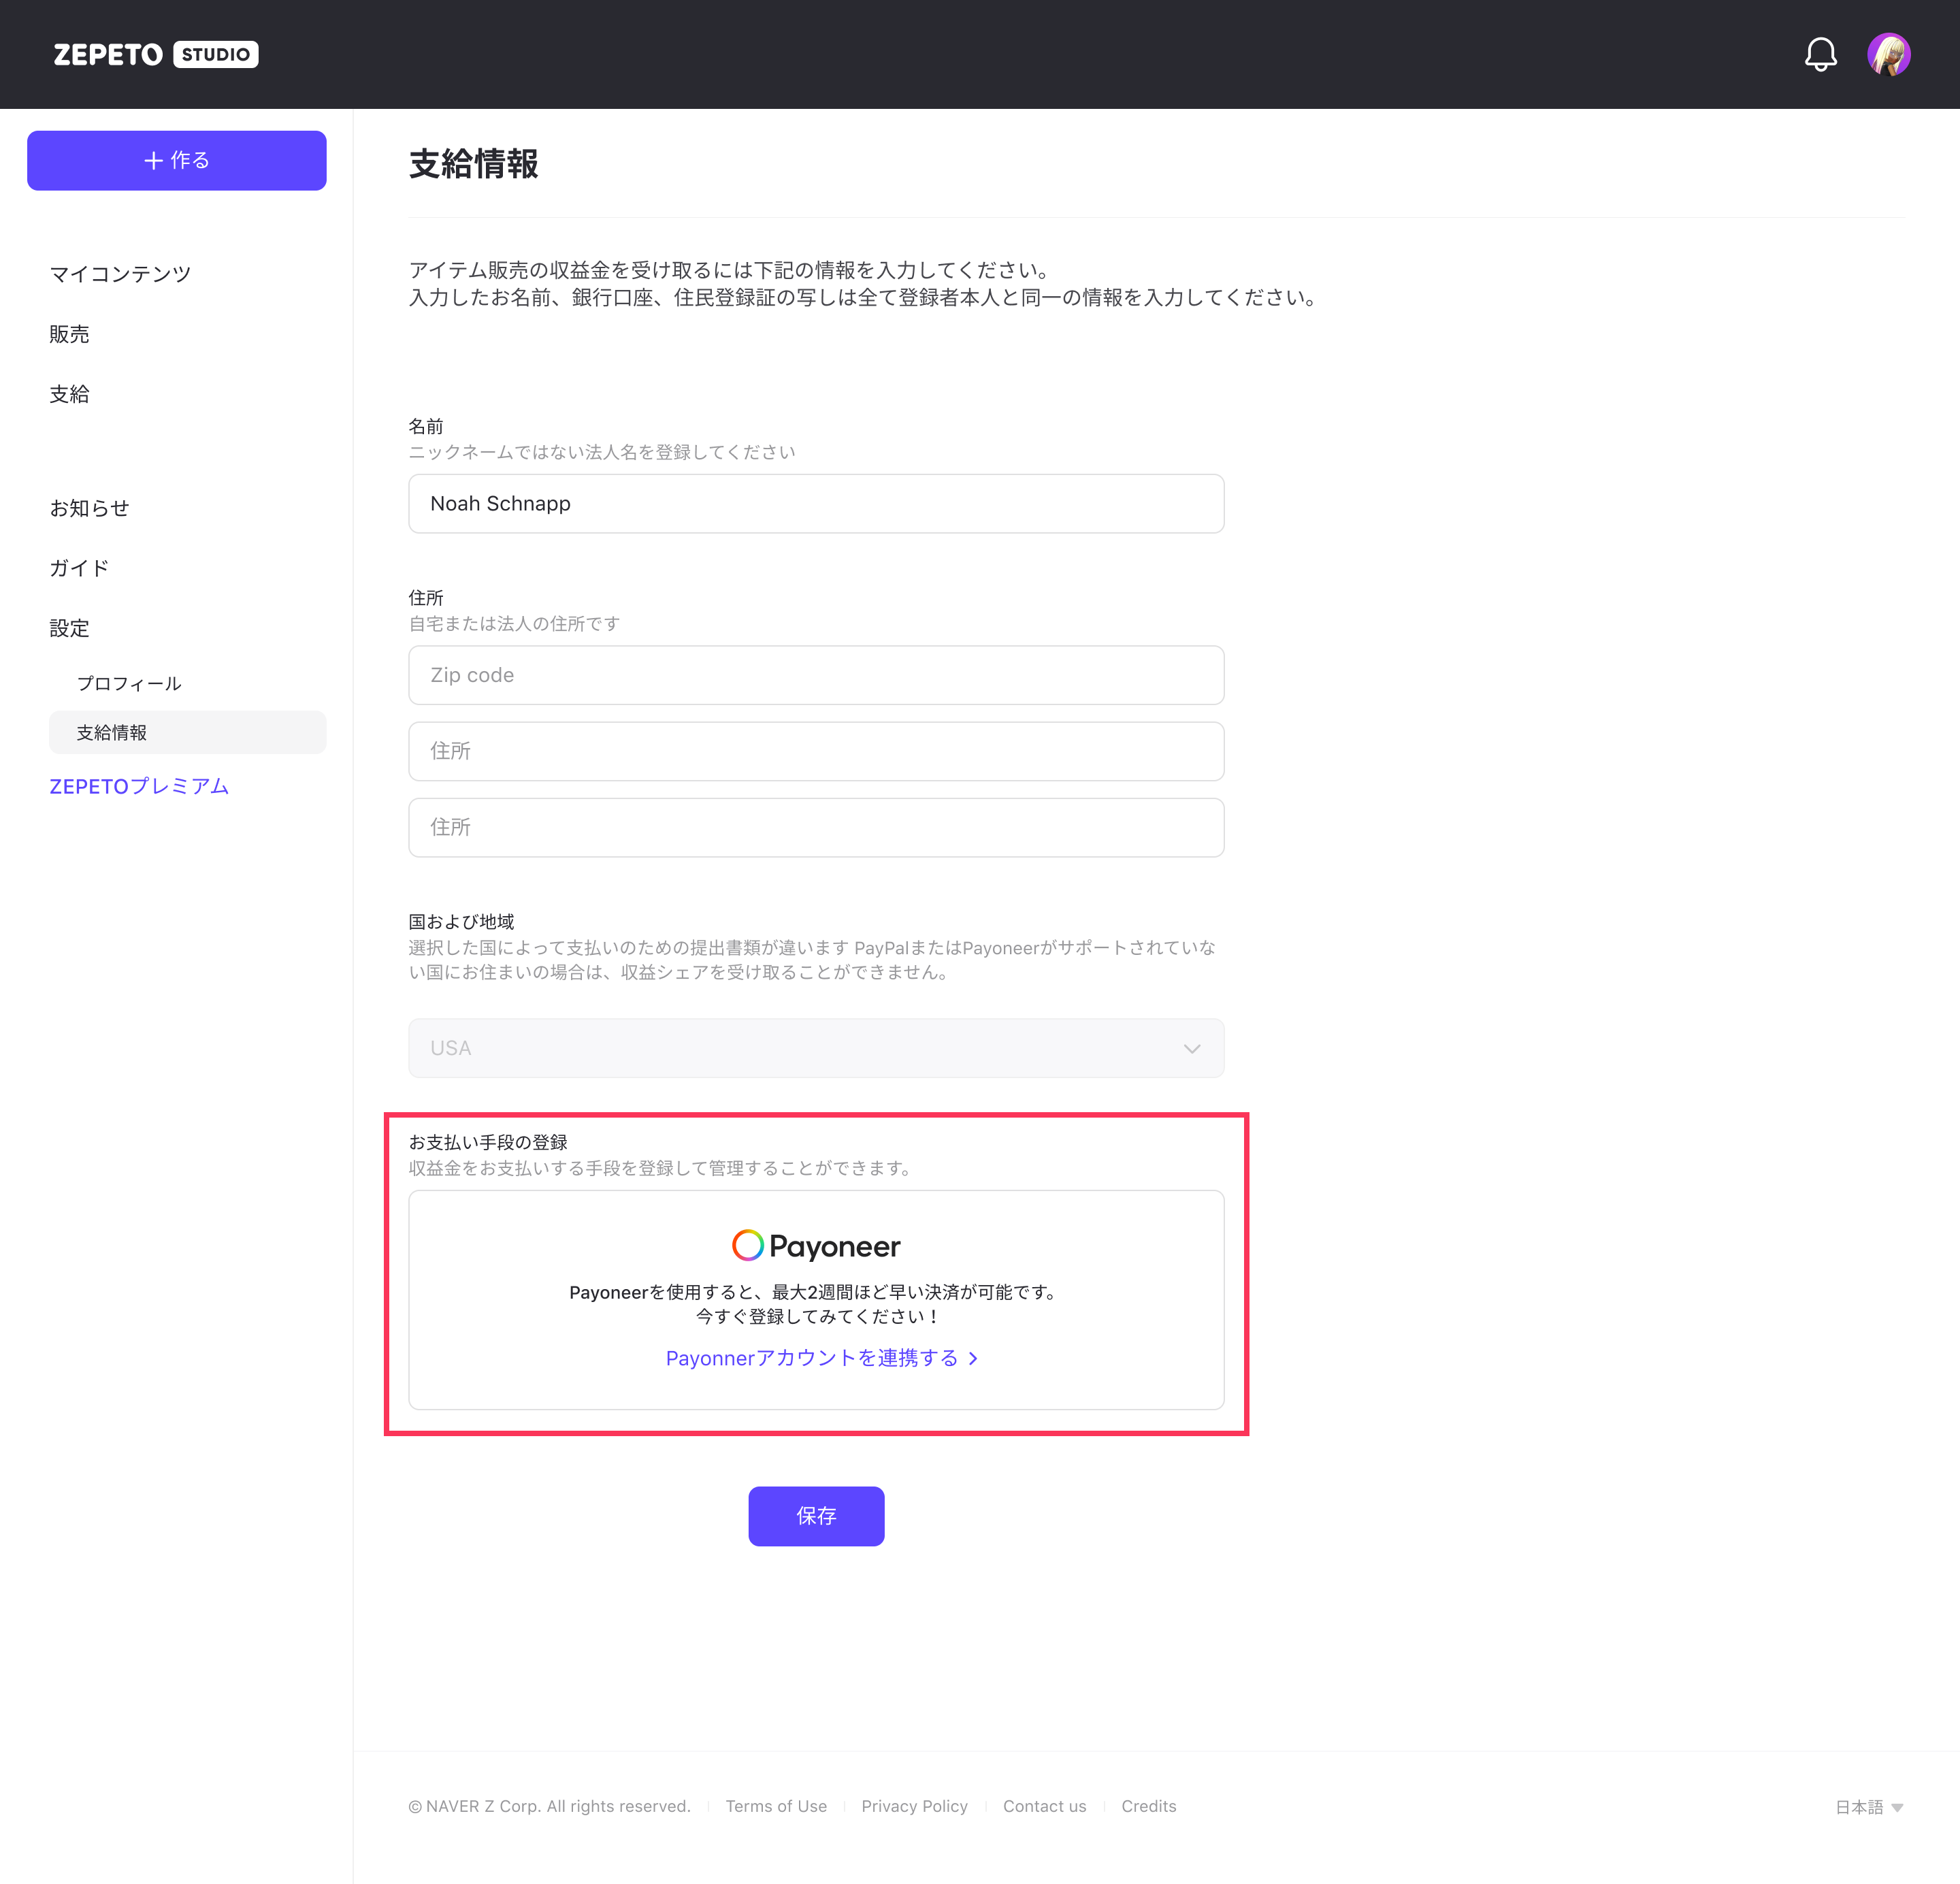Open マイコンテンツ in the sidebar
Viewport: 1960px width, 1884px height.
(120, 274)
